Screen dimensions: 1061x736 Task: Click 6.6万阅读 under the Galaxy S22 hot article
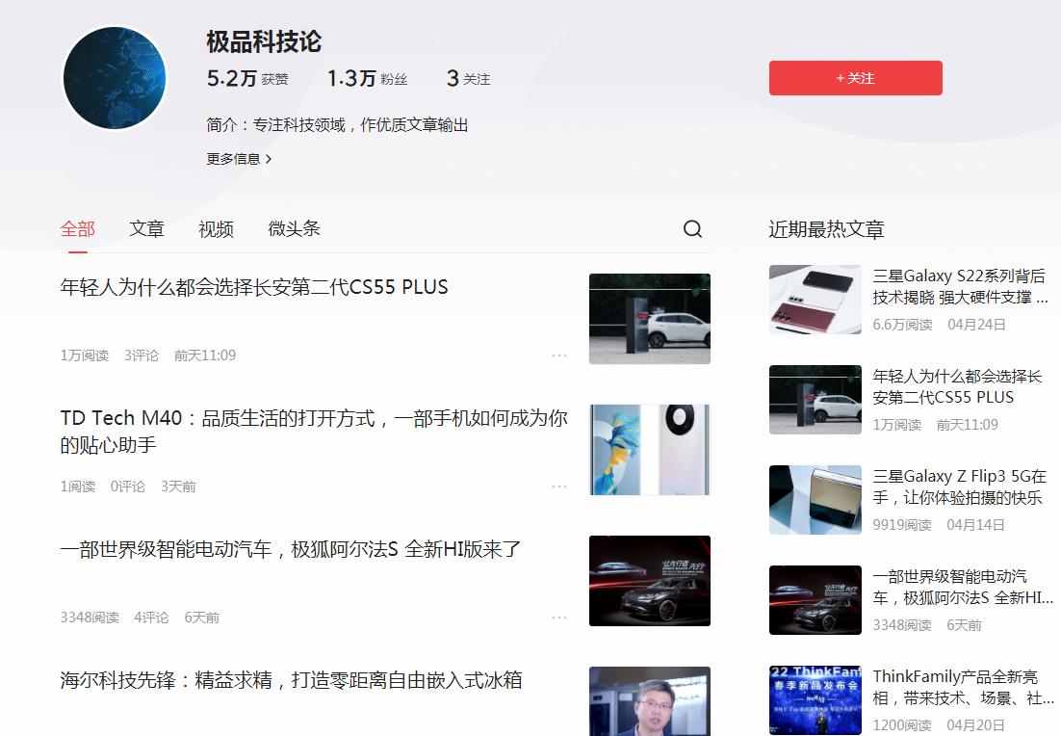903,325
